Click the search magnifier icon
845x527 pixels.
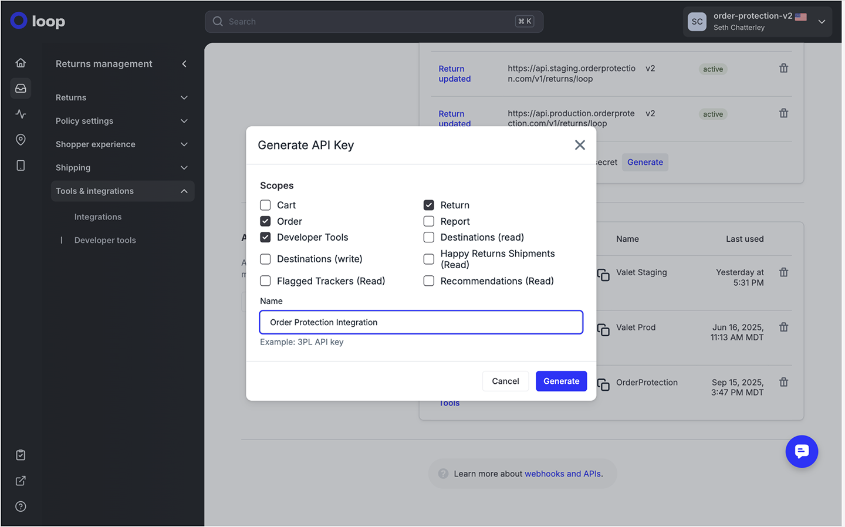point(218,21)
